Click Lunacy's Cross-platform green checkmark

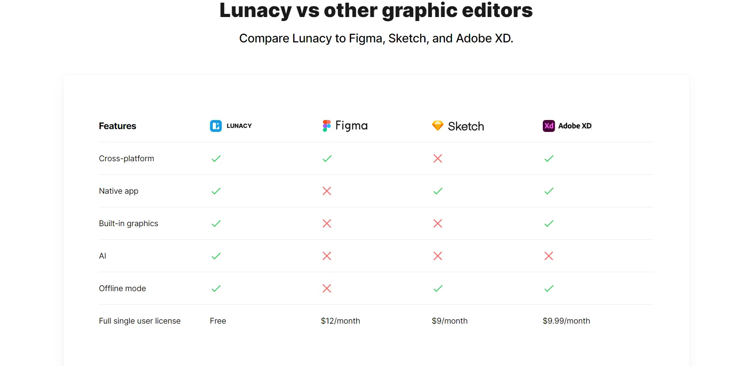[216, 158]
